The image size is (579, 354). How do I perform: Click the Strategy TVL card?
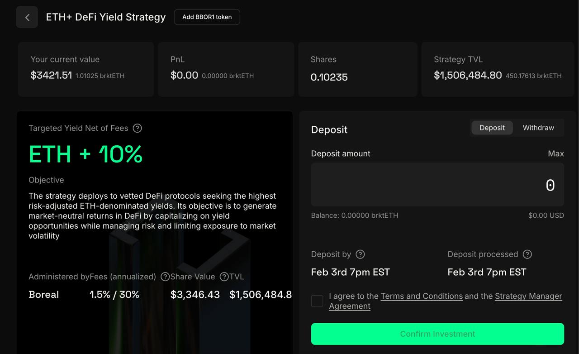click(498, 69)
